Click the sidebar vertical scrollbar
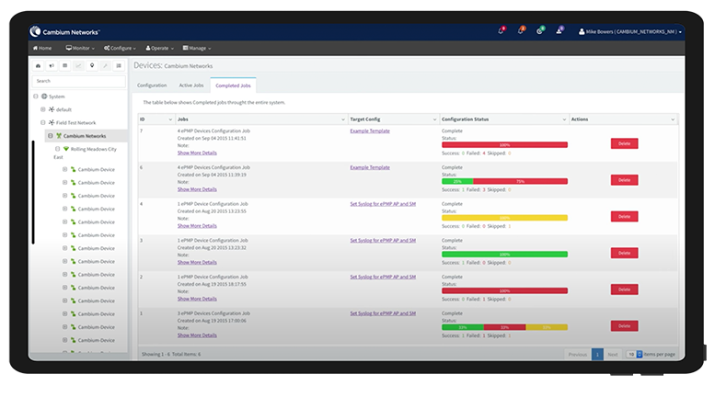 coord(33,192)
